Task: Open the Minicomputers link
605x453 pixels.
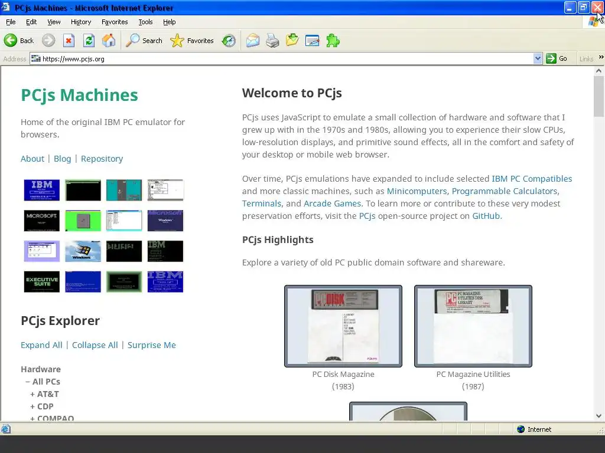Action: [417, 191]
